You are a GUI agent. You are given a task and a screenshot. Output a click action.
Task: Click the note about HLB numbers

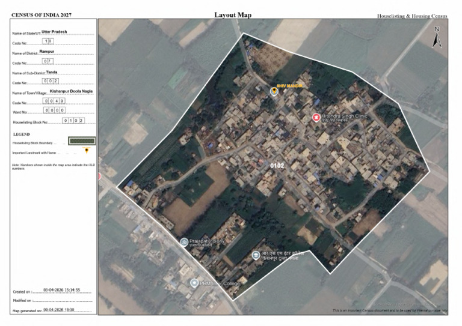(54, 167)
